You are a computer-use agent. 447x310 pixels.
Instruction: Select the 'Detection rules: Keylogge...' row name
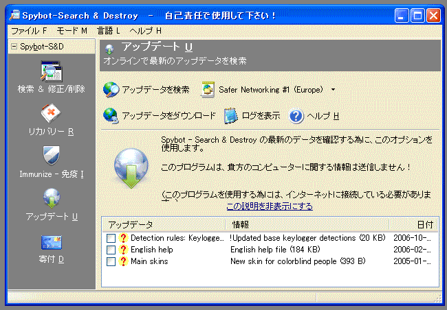coord(177,238)
